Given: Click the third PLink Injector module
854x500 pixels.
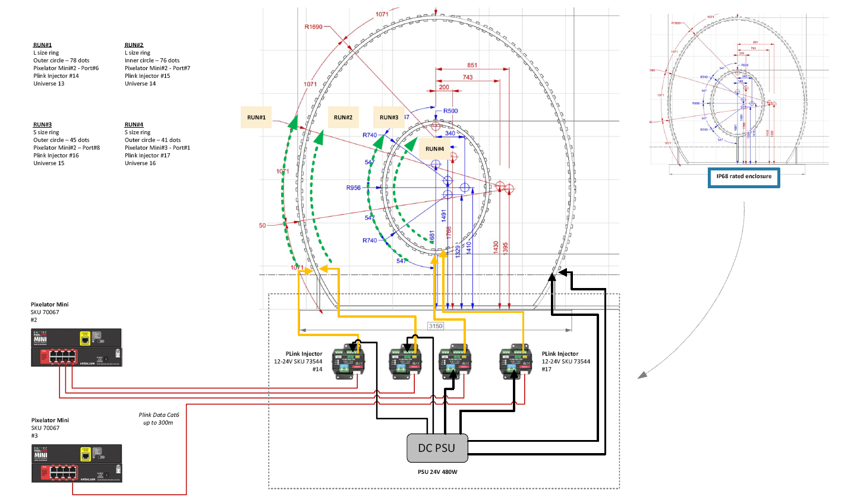Looking at the screenshot, I should point(455,362).
